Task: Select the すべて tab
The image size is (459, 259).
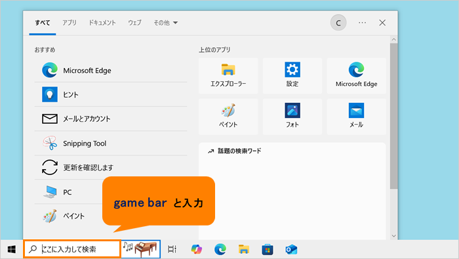Action: tap(43, 23)
